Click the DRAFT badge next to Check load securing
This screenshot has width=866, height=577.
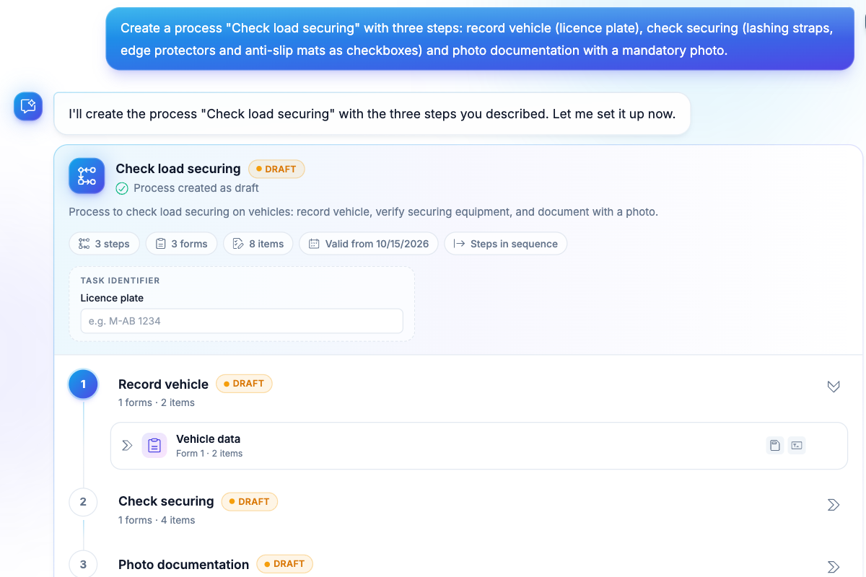(276, 169)
